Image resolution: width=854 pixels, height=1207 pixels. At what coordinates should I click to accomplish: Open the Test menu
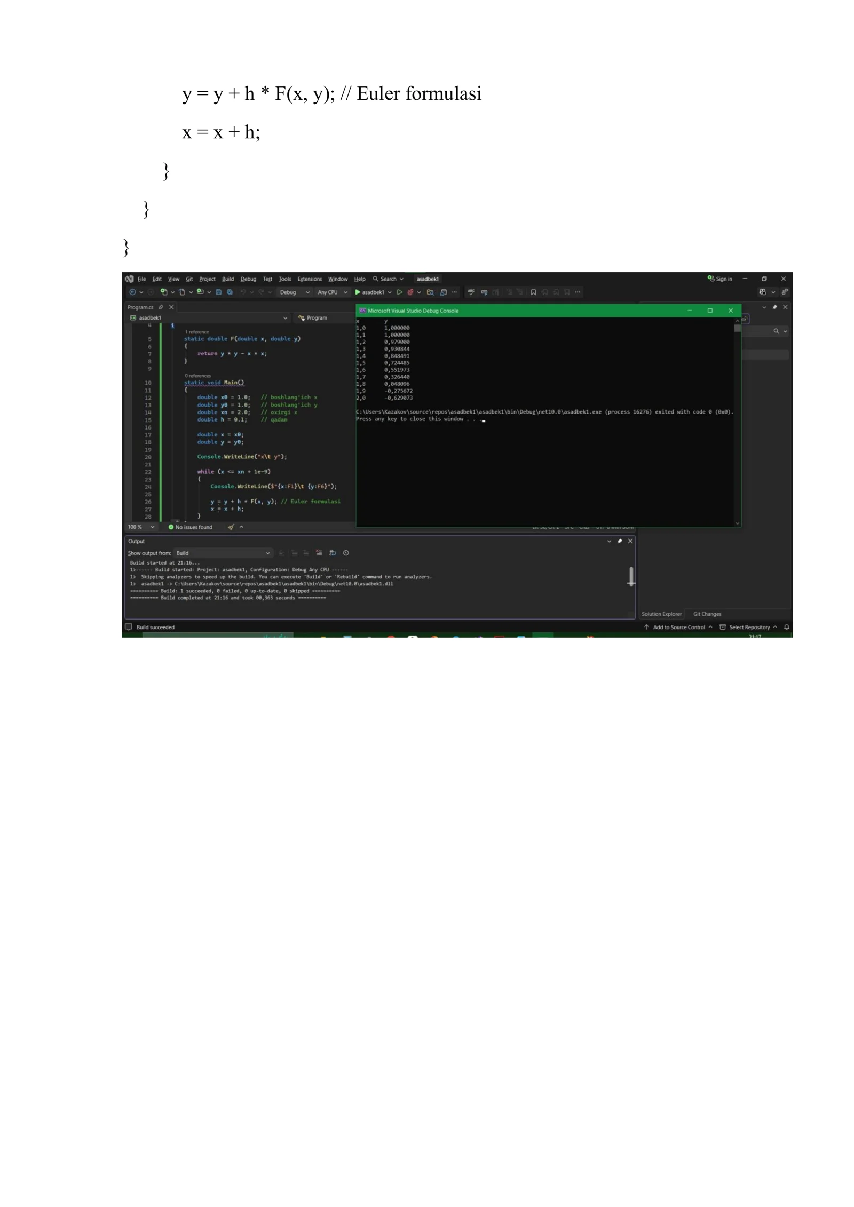pyautogui.click(x=268, y=279)
